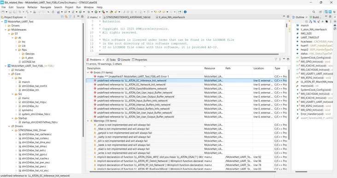This screenshot has width=337, height=178.
Task: Switch to the Properties tab
Action: tap(139, 60)
